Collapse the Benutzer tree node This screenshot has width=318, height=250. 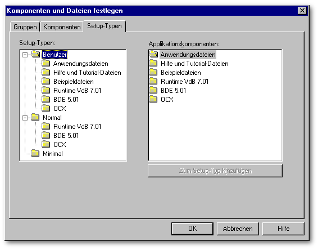(25, 55)
